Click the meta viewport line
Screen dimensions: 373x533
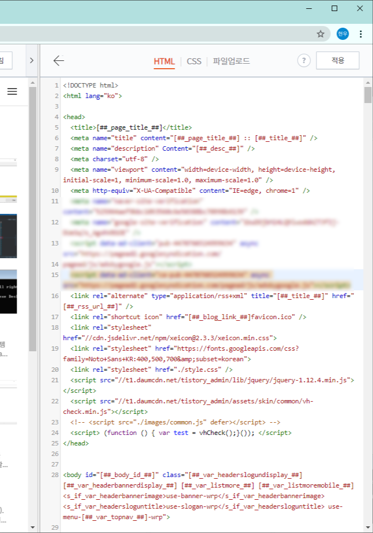[199, 175]
